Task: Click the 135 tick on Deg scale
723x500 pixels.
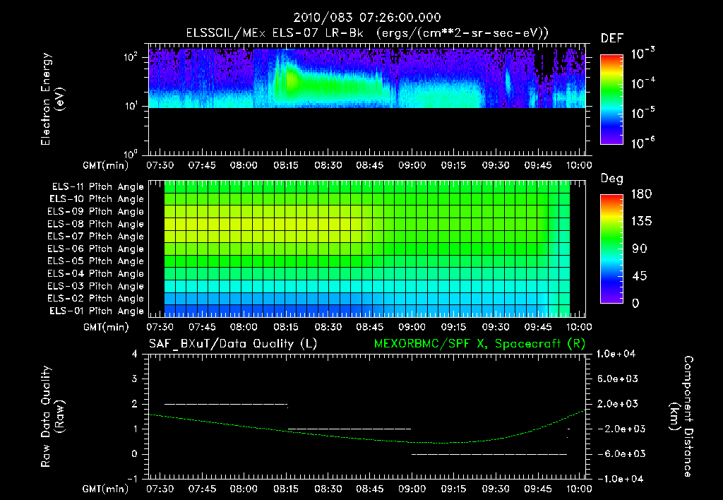Action: (x=641, y=222)
